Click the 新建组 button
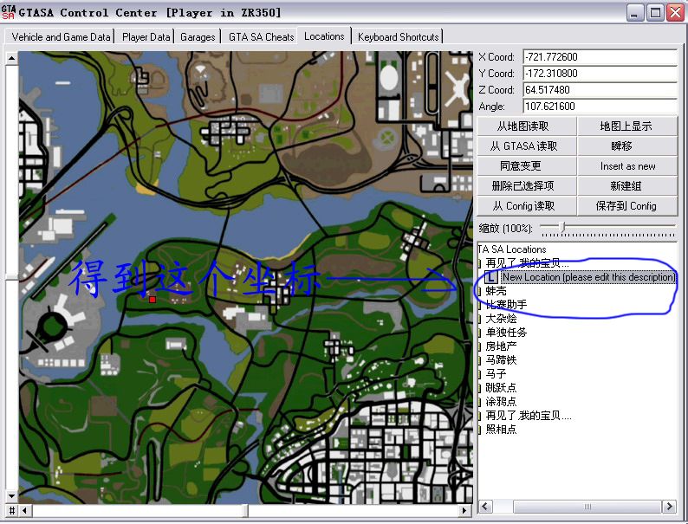Screen dimensions: 688x524 pyautogui.click(x=627, y=186)
